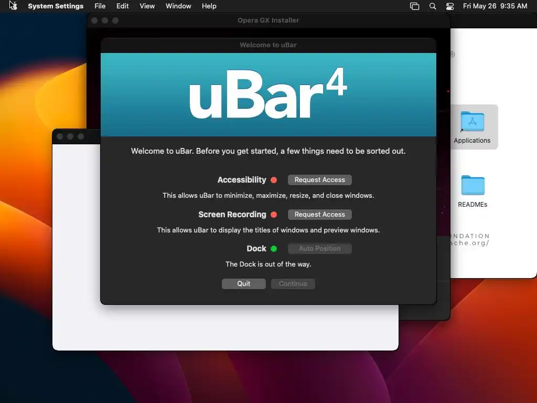Image resolution: width=537 pixels, height=403 pixels.
Task: Open the View menu
Action: point(147,6)
